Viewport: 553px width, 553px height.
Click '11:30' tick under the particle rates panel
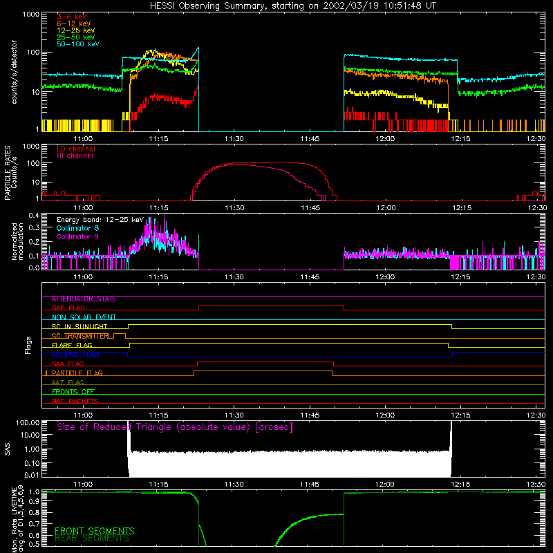(234, 208)
